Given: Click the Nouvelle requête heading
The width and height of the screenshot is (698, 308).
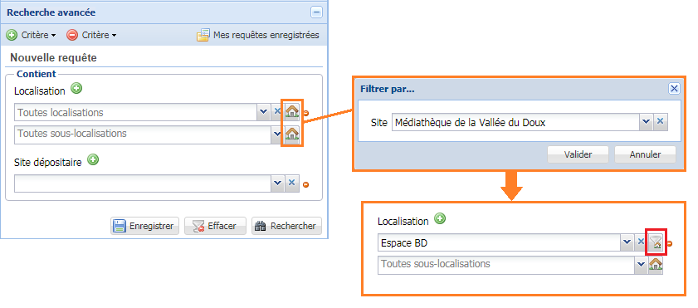Looking at the screenshot, I should tap(53, 58).
